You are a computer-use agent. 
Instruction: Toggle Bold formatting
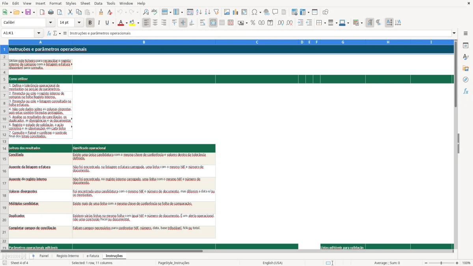[x=90, y=23]
